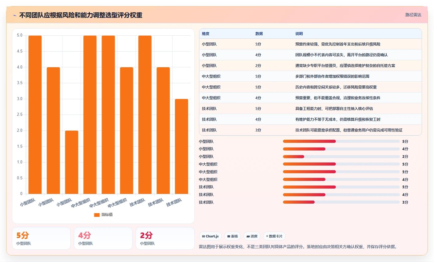Image resolution: width=434 pixels, height=262 pixels.
Task: Click the footer note 雷达图用于展示权重变化
Action: point(298,247)
